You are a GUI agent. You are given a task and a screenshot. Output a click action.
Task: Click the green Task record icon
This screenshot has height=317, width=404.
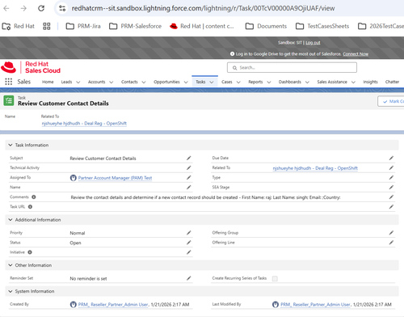(9, 101)
